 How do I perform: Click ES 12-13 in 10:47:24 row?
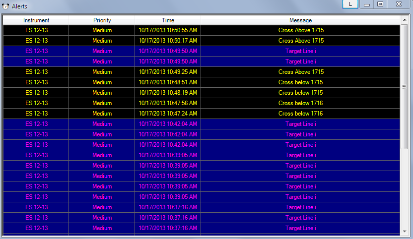37,114
